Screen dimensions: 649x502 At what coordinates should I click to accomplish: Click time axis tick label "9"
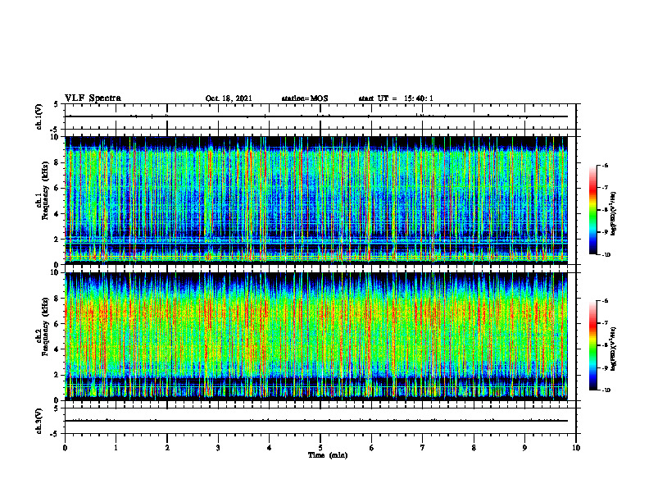point(524,448)
